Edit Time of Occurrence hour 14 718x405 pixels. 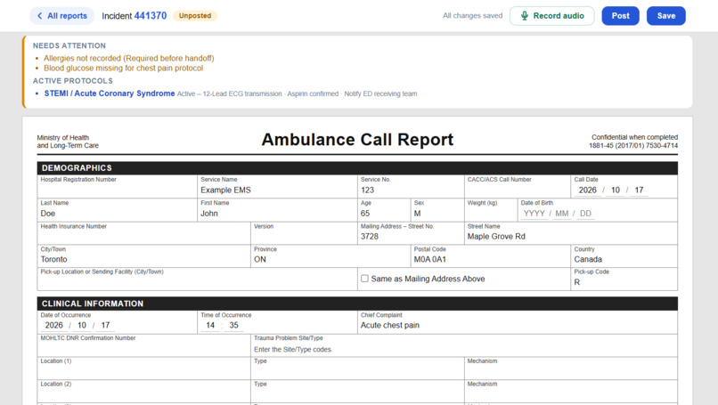(x=210, y=326)
